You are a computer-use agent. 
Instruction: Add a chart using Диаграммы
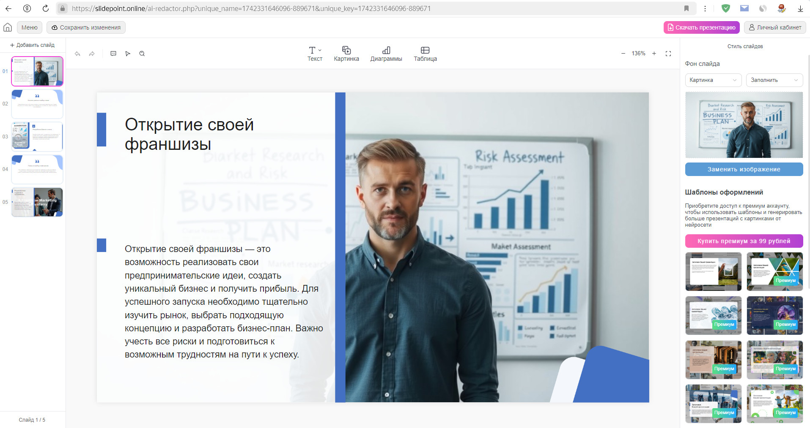point(386,54)
